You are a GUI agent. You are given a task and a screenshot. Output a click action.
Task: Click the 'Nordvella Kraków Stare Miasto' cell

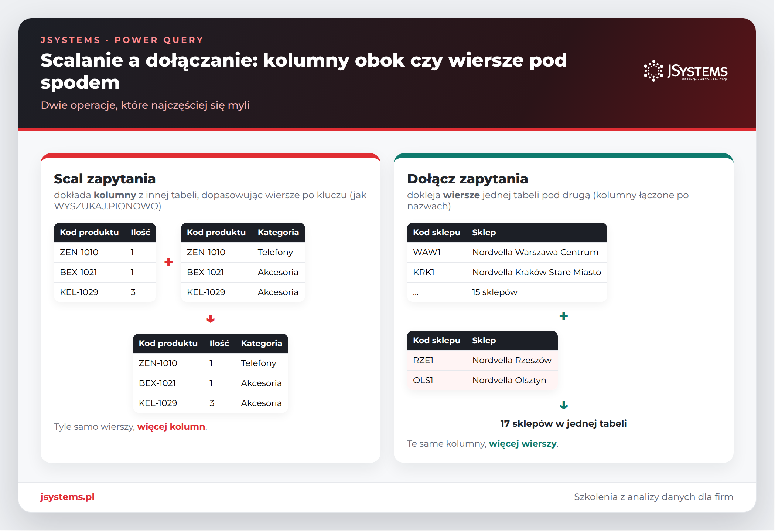coord(536,272)
